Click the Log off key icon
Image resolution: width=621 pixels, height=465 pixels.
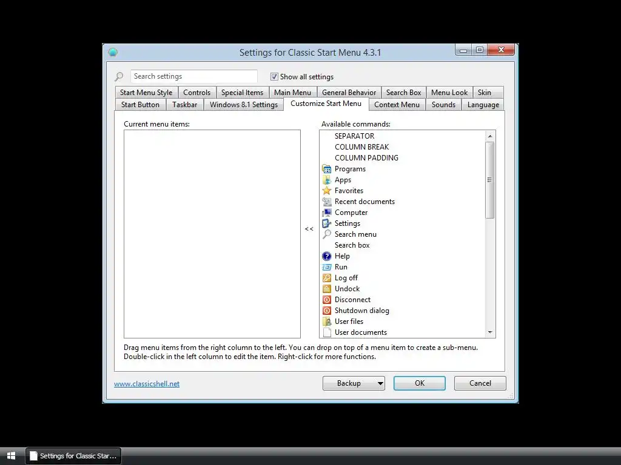(x=327, y=278)
